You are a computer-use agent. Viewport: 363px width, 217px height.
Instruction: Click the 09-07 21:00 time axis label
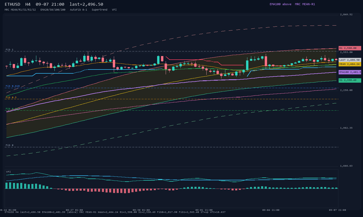click(338, 210)
